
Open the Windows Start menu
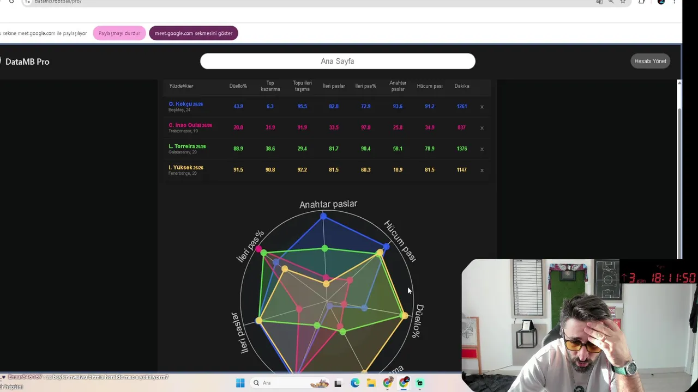coord(240,383)
